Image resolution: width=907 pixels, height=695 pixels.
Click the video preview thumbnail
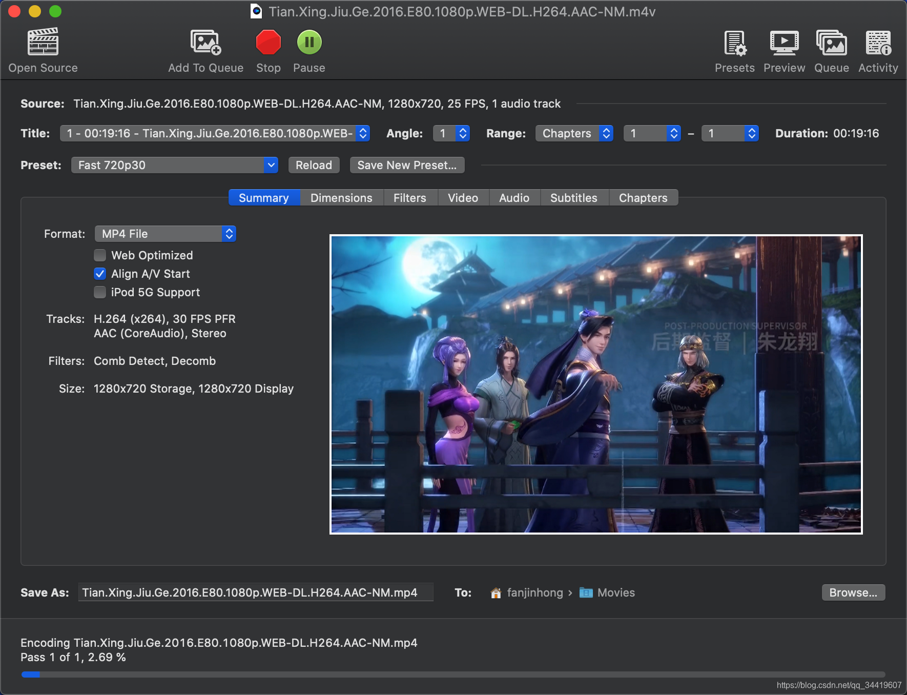[x=596, y=384]
